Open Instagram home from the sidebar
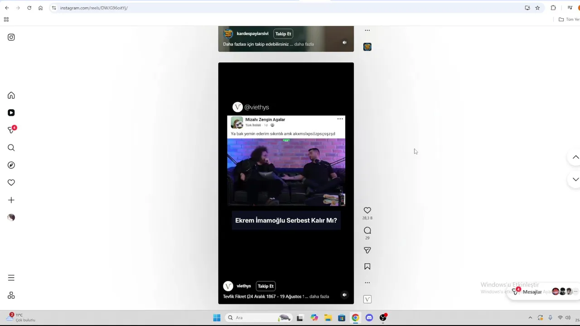Viewport: 580px width, 326px height. (11, 96)
